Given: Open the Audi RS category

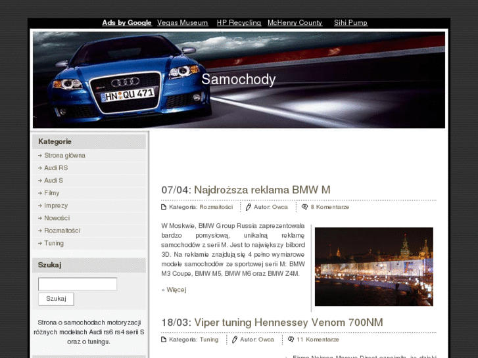Looking at the screenshot, I should point(56,168).
